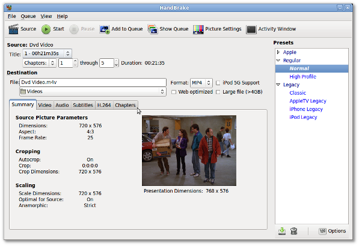Select the Summary tab
This screenshot has width=359, height=246.
[23, 104]
